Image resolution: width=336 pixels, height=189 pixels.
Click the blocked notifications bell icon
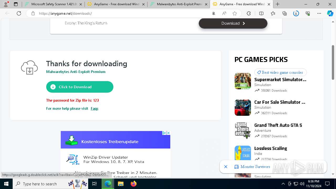click(214, 13)
